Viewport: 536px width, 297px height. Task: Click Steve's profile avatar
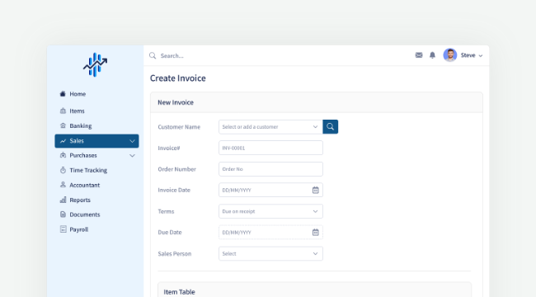pyautogui.click(x=450, y=55)
